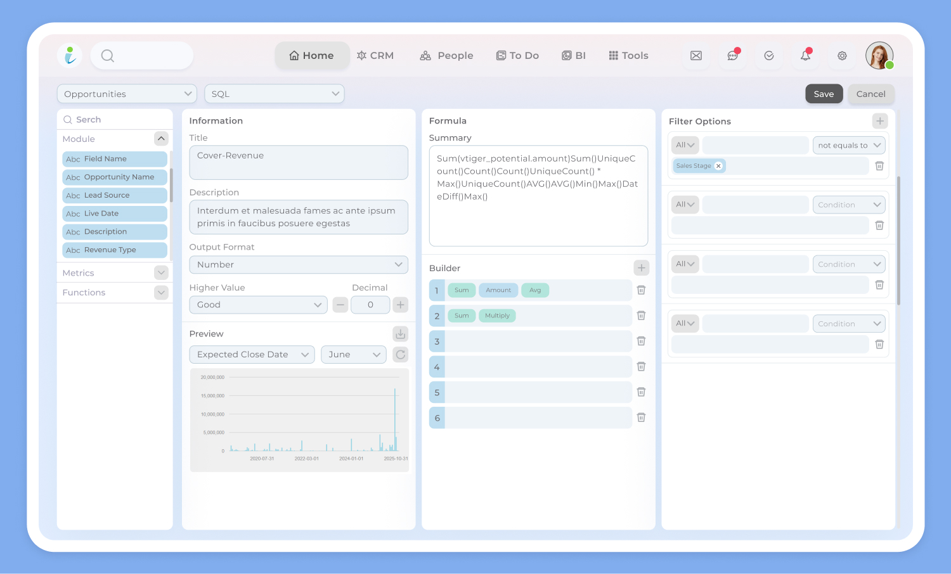Switch to the BI tab
The image size is (951, 574).
(x=574, y=56)
